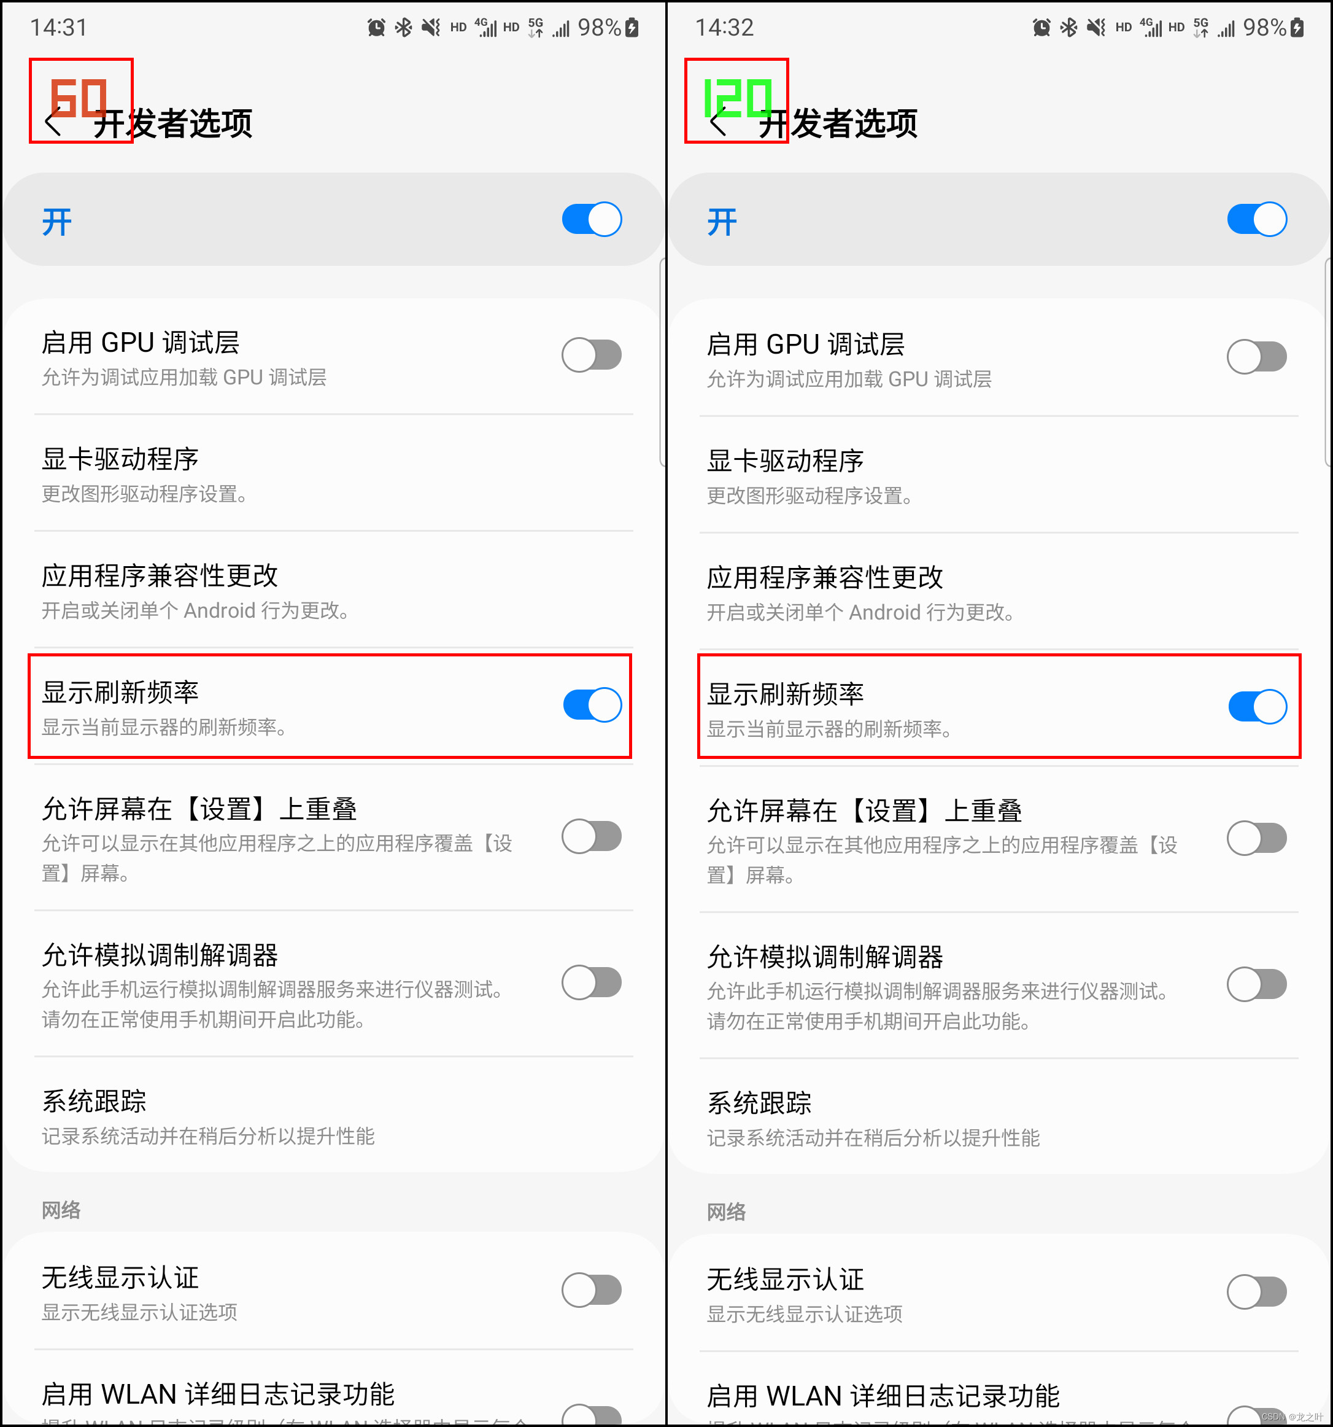Screen dimensions: 1333x1427
Task: Tap the back arrow in right screen
Action: pos(717,123)
